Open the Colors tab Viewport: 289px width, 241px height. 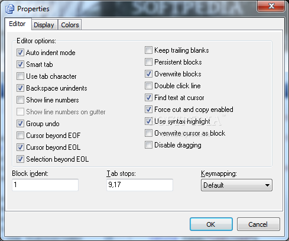[70, 25]
